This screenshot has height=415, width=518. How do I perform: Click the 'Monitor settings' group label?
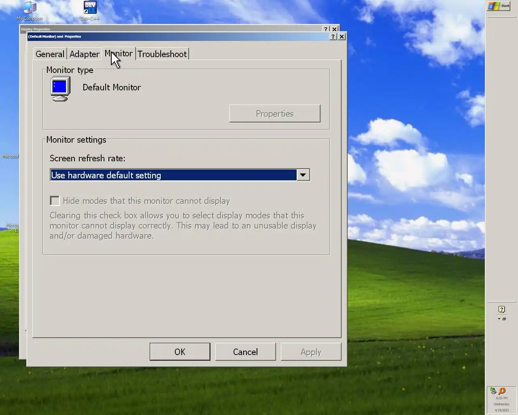76,139
